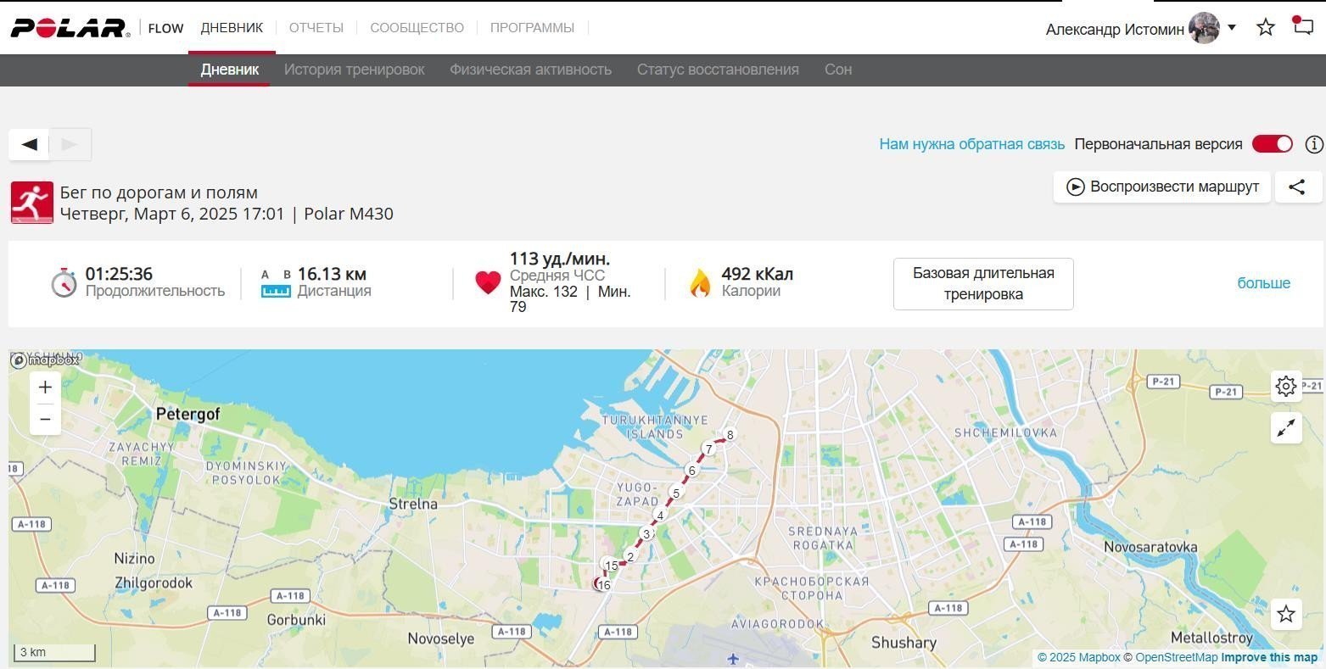The width and height of the screenshot is (1326, 669).
Task: Select Физическая активность tab
Action: 530,70
